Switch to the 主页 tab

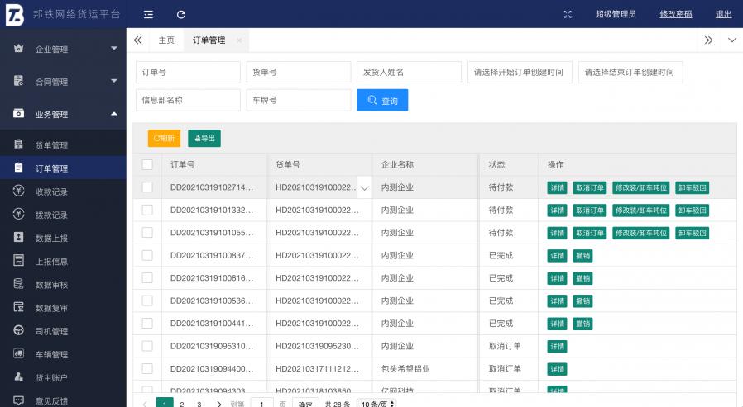[x=166, y=40]
